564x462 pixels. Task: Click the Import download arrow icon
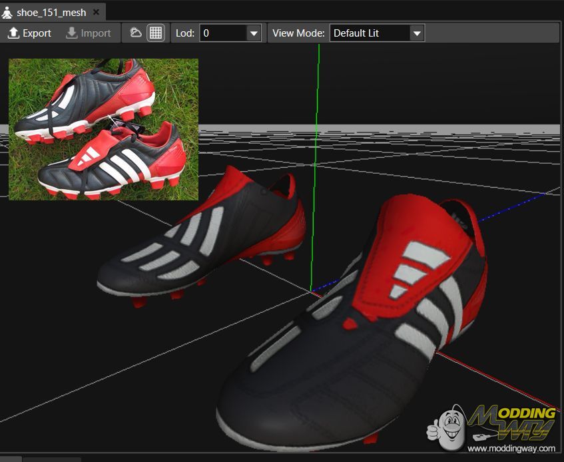(71, 33)
